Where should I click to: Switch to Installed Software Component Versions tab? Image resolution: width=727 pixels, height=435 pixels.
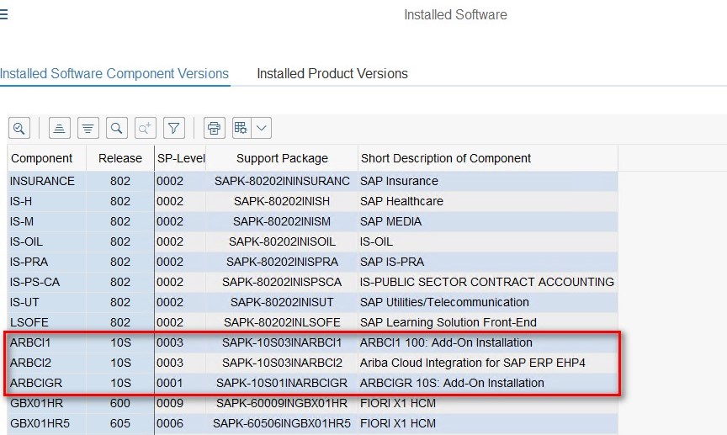pyautogui.click(x=114, y=74)
